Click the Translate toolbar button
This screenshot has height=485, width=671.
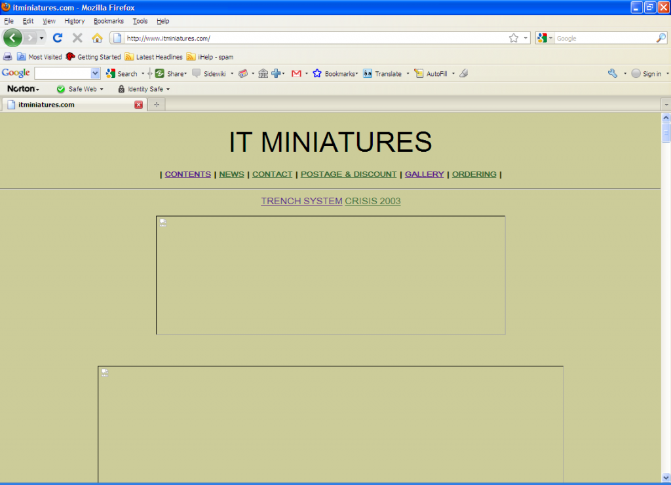click(x=383, y=73)
